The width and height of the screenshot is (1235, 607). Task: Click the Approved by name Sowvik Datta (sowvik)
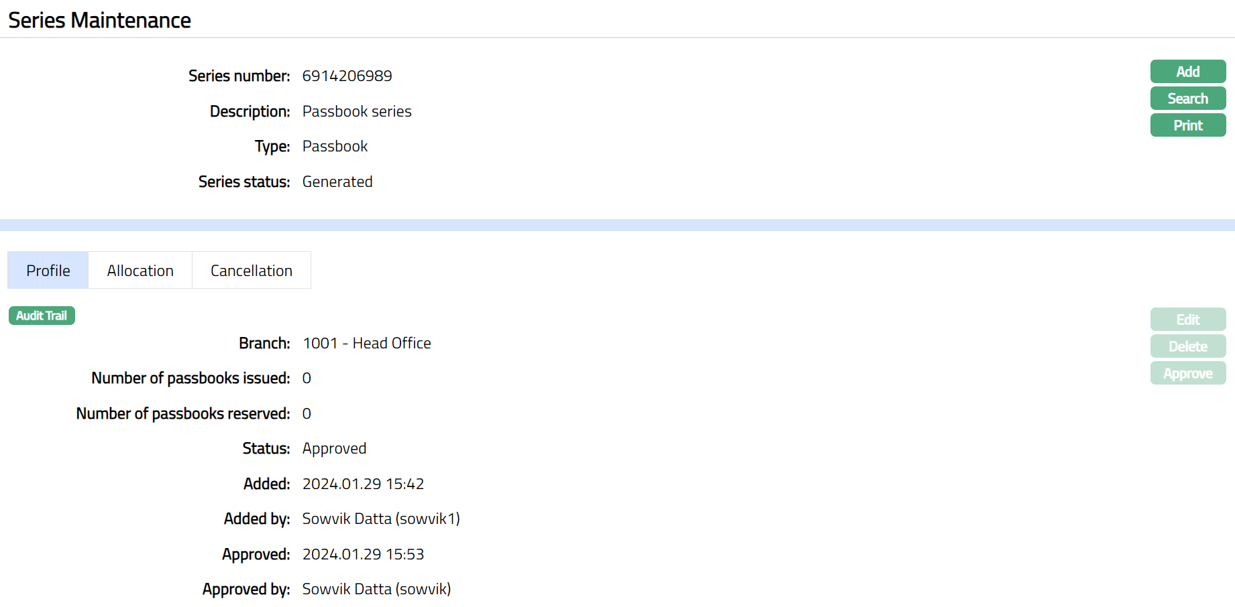coord(376,589)
